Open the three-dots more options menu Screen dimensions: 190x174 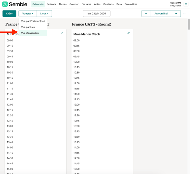tap(185, 13)
